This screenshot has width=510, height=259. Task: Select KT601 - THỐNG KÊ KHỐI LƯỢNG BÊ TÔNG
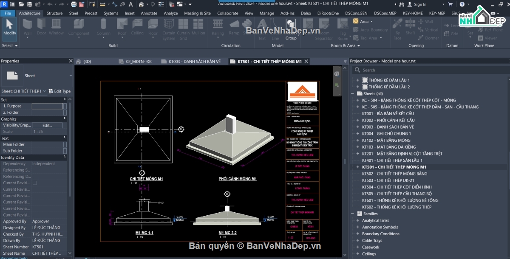[400, 200]
